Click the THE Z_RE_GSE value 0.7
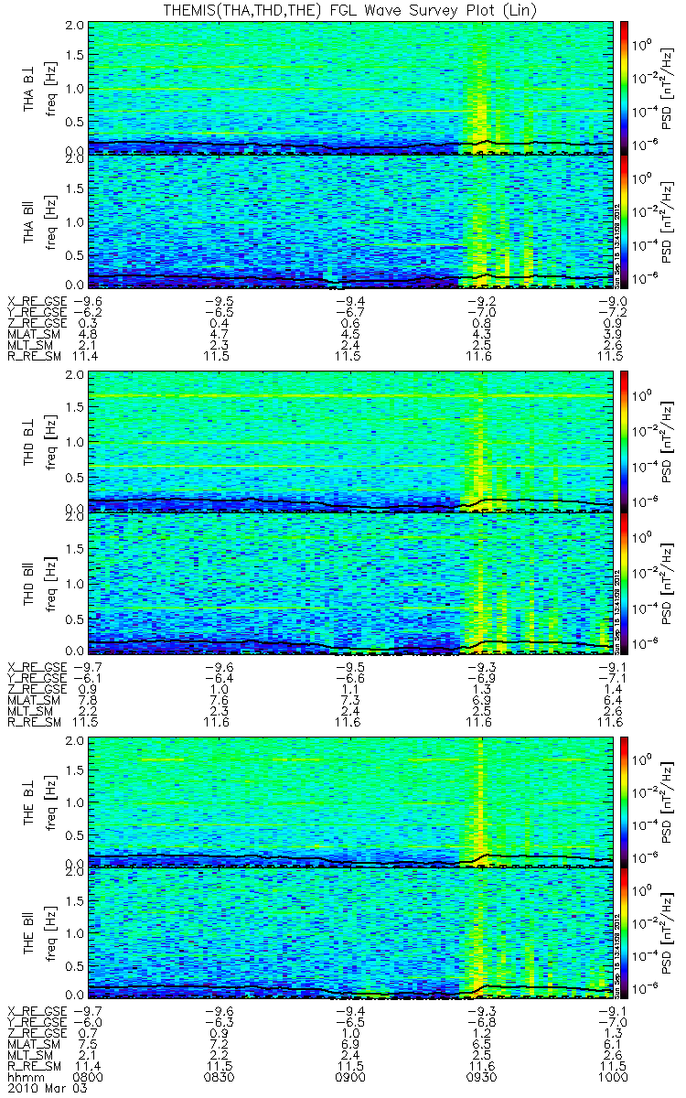This screenshot has height=1098, width=686. 89,1032
